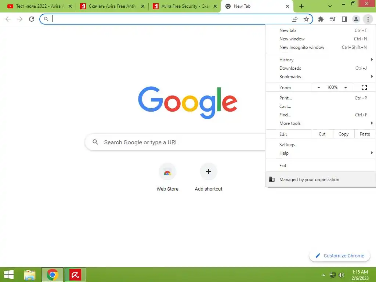Expand the Help submenu
This screenshot has width=376, height=282.
pyautogui.click(x=321, y=153)
